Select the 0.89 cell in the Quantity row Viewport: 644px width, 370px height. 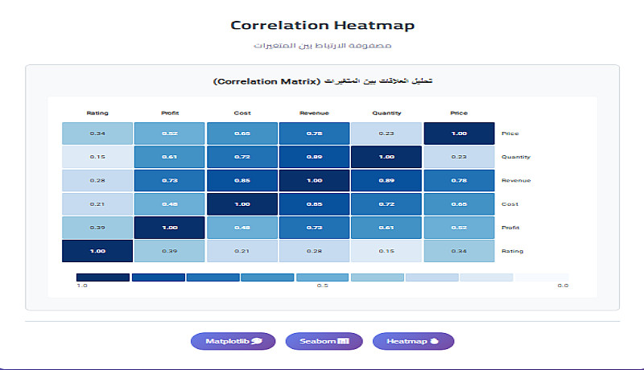click(x=314, y=158)
